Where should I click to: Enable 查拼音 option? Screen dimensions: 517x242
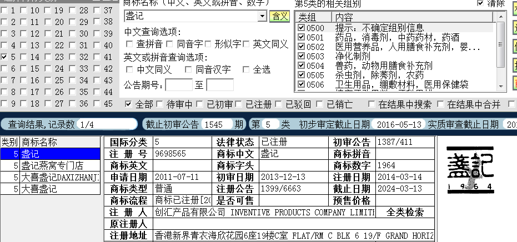point(129,44)
